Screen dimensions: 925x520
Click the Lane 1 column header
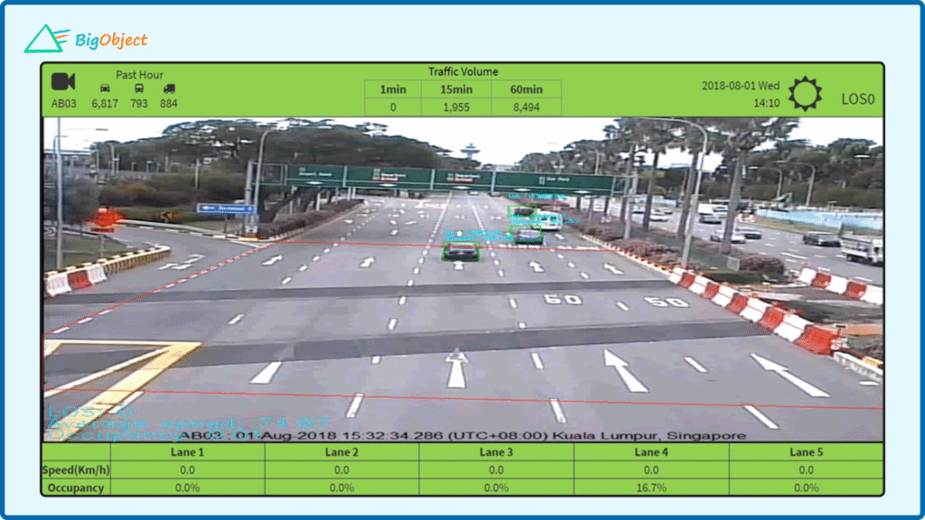click(x=188, y=452)
